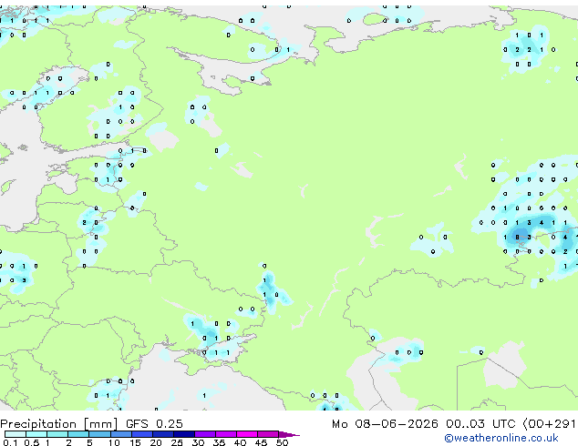Click the 'GFS 0.25' model label

click(154, 424)
